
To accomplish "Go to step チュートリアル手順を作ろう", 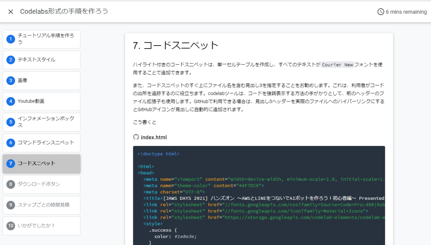I will 42,39.
